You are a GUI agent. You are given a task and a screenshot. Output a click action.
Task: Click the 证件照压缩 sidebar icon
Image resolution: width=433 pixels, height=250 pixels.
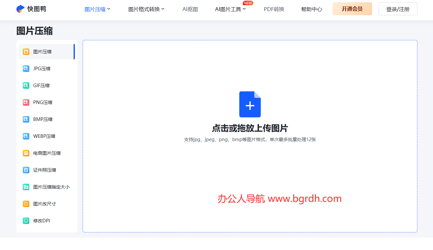[x=26, y=170]
